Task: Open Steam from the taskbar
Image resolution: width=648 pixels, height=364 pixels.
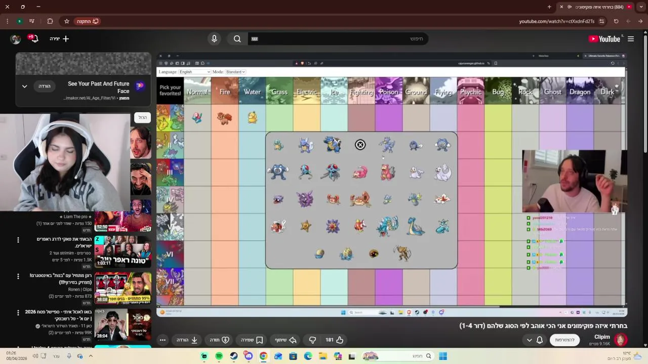Action: tap(233, 356)
